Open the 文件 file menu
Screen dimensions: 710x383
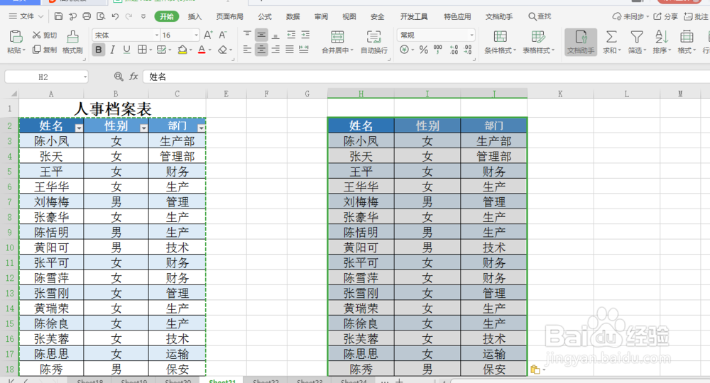pos(26,16)
